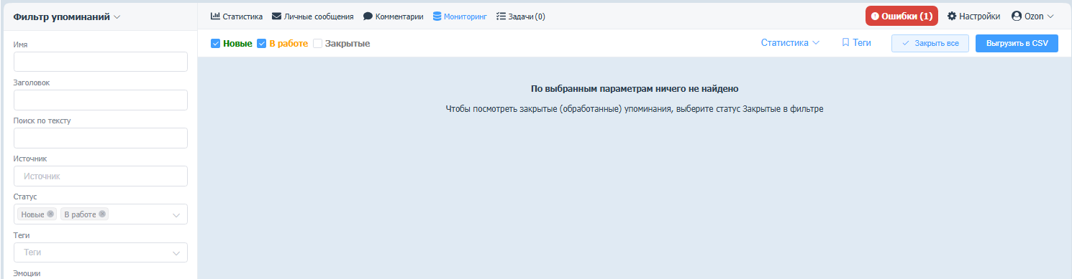1072x279 pixels.
Task: Click the Задачи checklist icon
Action: tap(501, 16)
